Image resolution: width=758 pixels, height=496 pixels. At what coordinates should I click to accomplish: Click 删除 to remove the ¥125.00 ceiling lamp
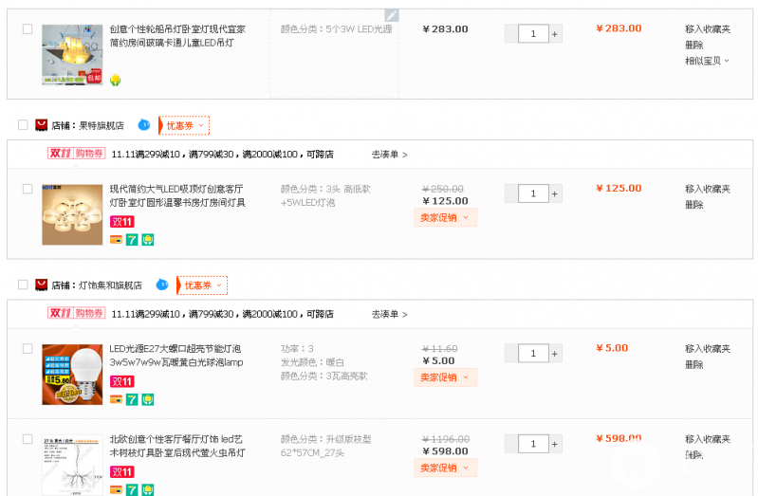click(694, 205)
